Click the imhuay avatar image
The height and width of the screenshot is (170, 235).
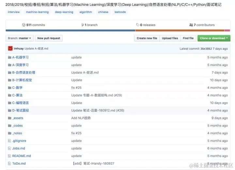[x=10, y=48]
